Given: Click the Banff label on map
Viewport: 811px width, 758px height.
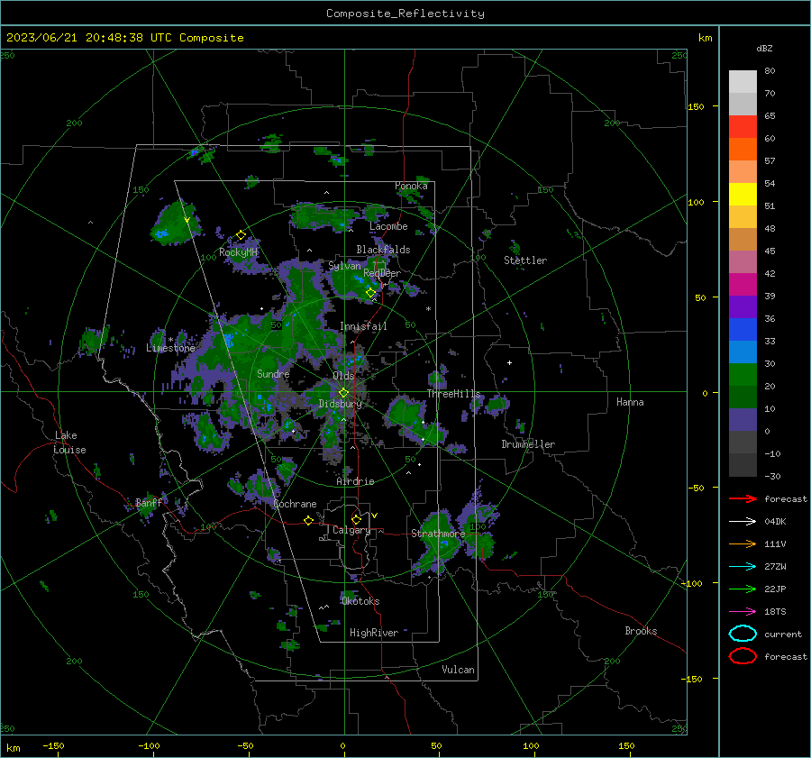Looking at the screenshot, I should coord(149,502).
